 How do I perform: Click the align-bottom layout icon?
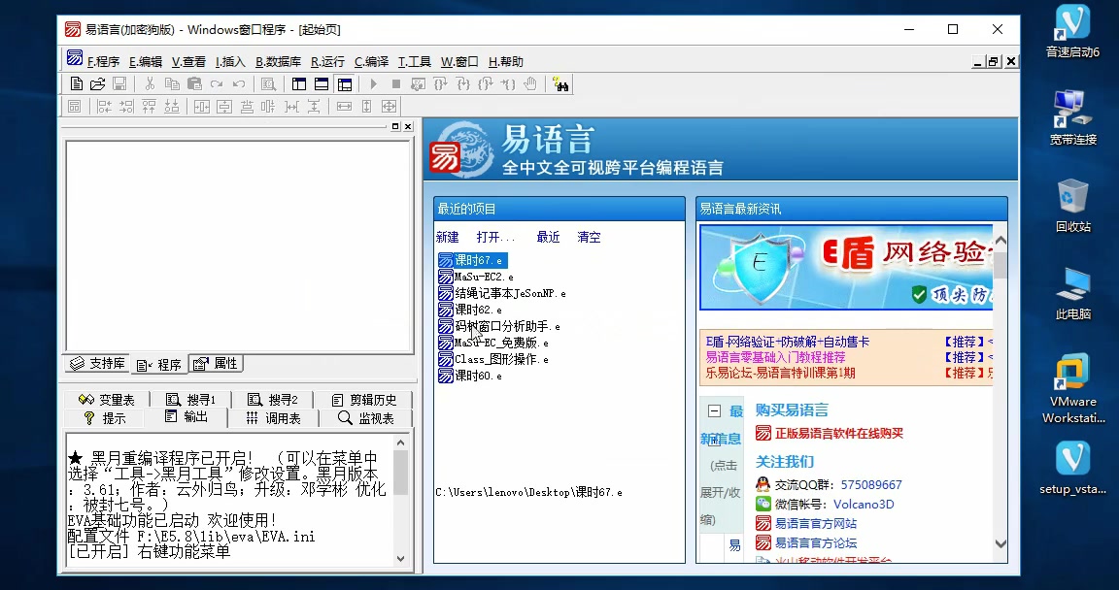point(171,107)
